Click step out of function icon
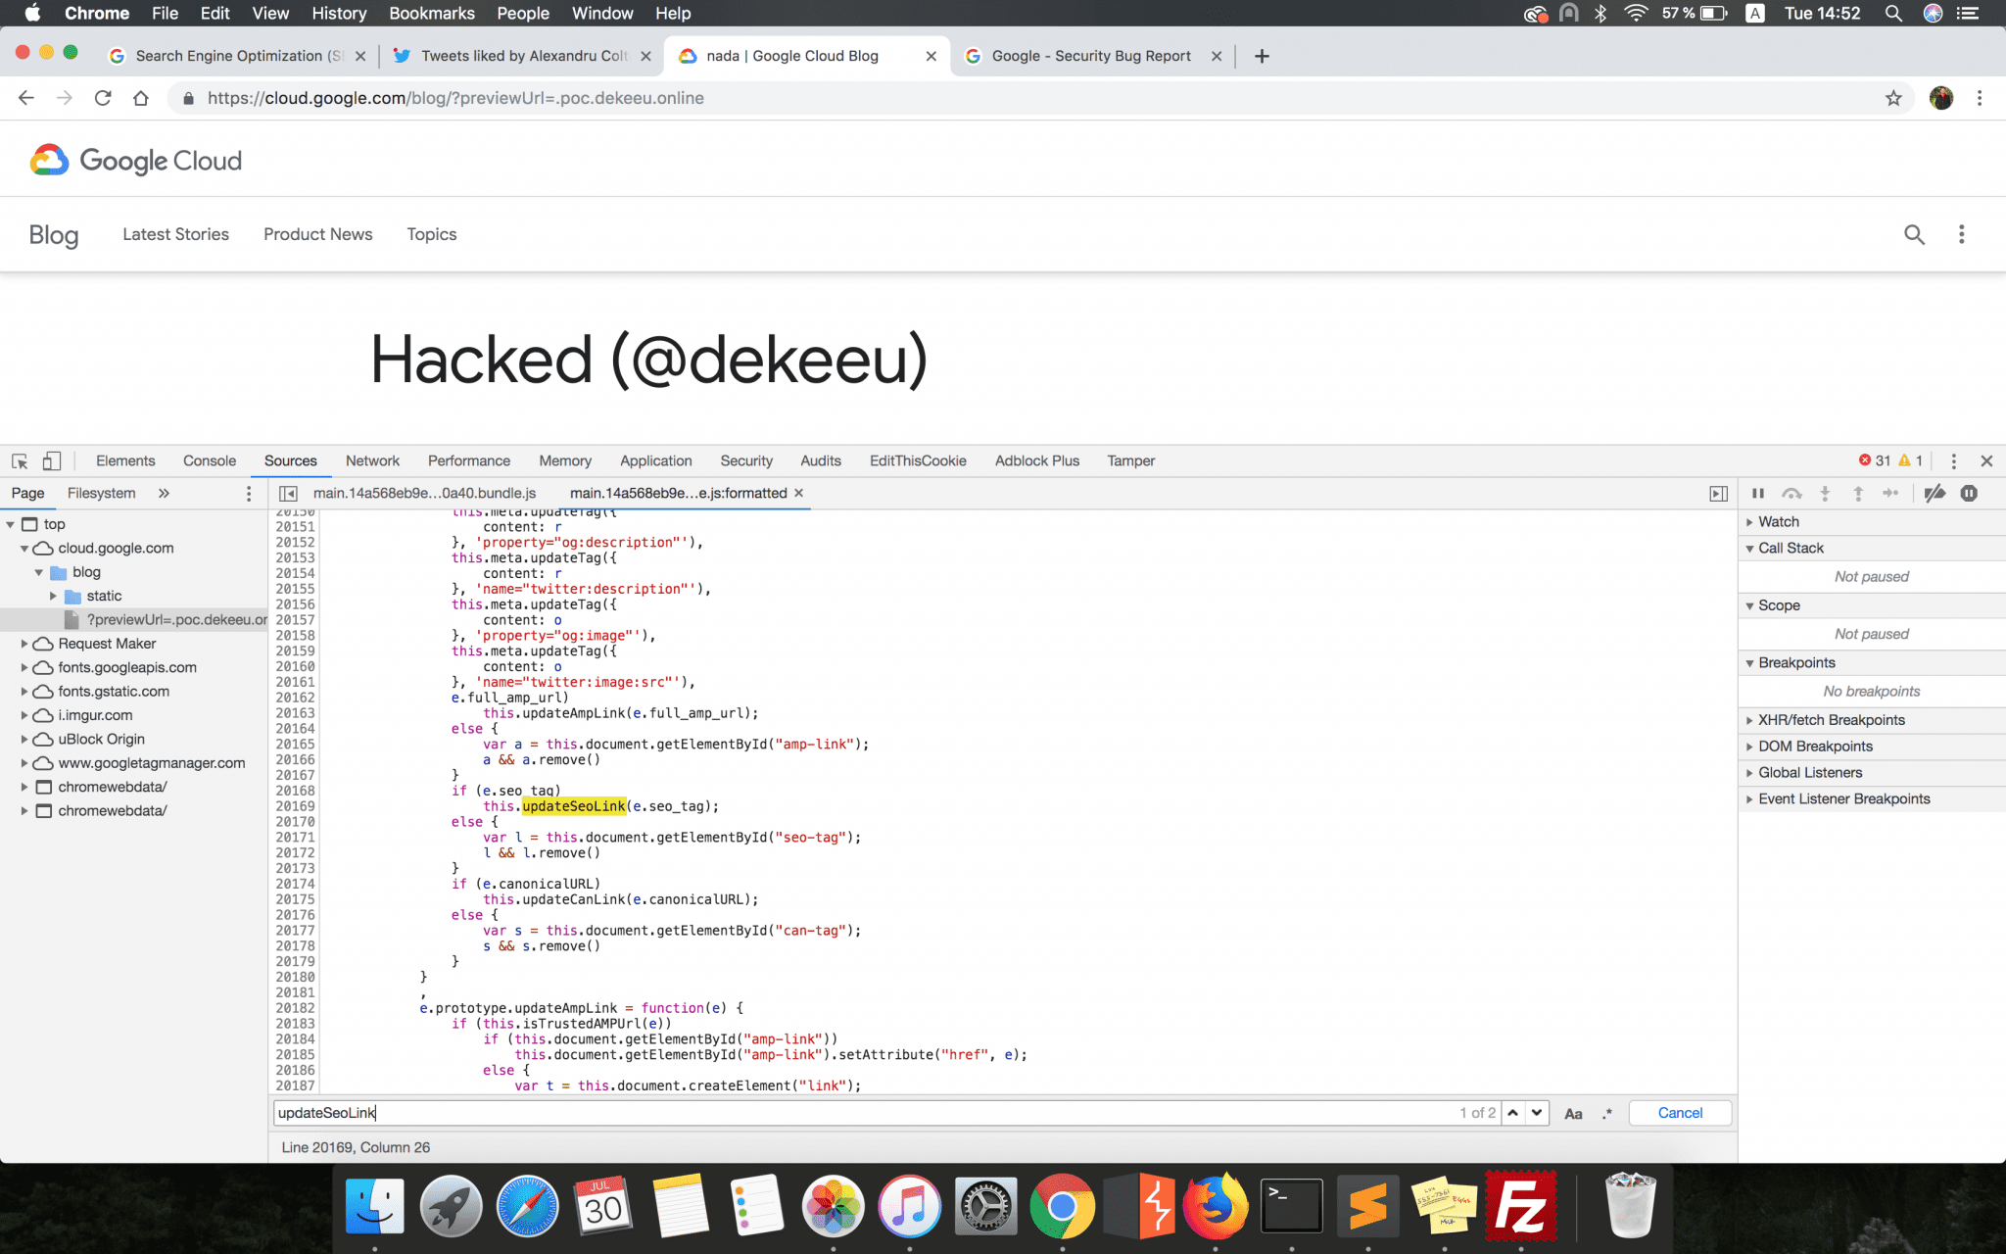The width and height of the screenshot is (2006, 1254). 1858,493
